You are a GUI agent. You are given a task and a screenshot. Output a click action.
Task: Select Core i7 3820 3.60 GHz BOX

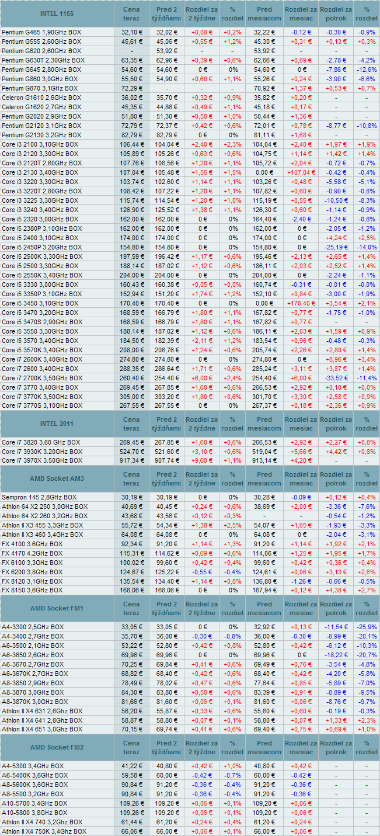(41, 443)
